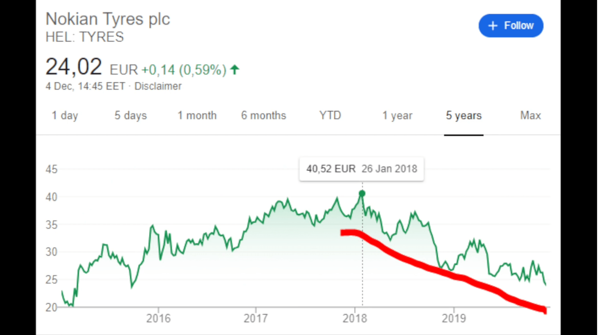
Task: Switch to the Max range tab
Action: [x=530, y=116]
